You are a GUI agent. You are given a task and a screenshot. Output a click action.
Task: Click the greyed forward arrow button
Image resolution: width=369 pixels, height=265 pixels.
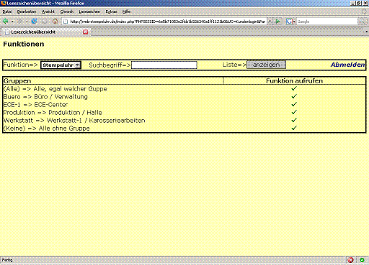20,22
